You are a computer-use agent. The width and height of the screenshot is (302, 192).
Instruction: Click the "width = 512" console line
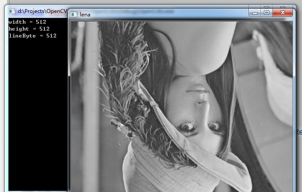(27, 22)
